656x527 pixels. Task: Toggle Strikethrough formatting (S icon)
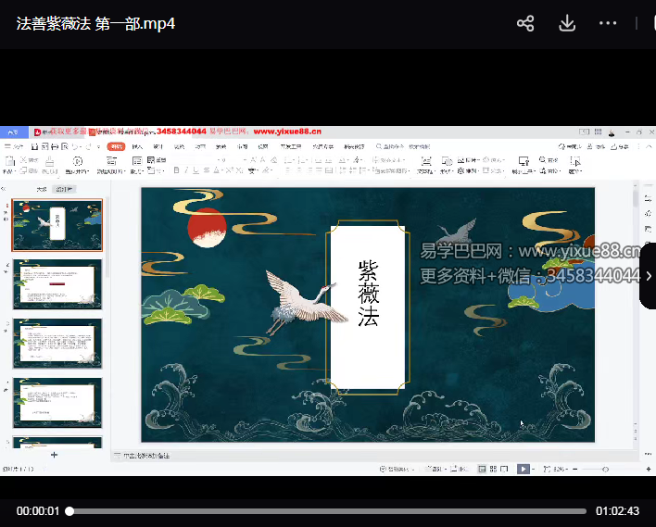207,170
